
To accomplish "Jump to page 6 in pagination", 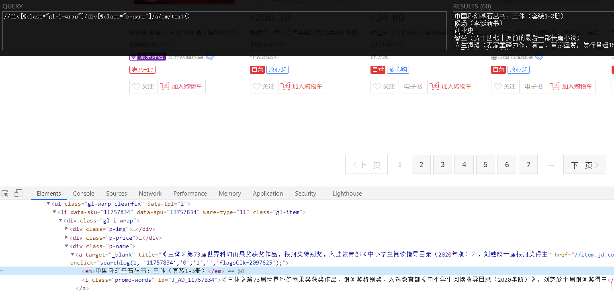I will (507, 164).
